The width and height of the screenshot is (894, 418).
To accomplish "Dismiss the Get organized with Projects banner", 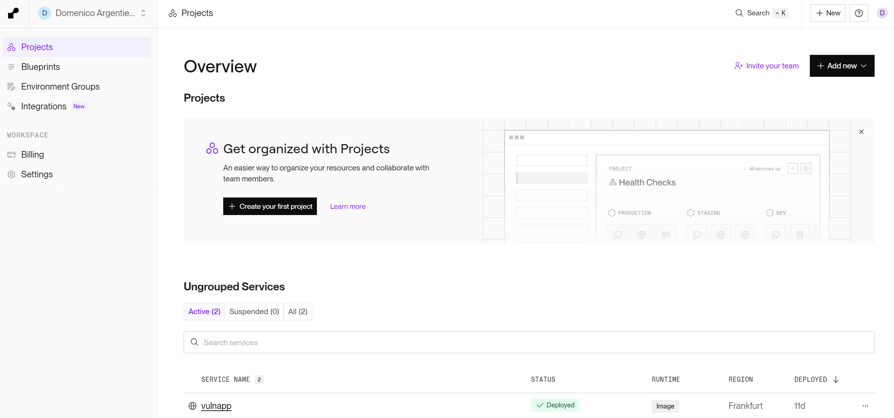I will tap(861, 132).
